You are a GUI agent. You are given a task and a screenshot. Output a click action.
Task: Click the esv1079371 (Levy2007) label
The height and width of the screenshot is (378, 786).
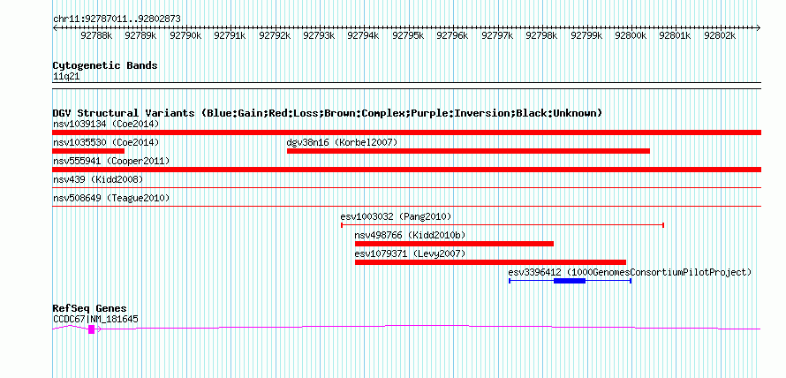click(410, 253)
